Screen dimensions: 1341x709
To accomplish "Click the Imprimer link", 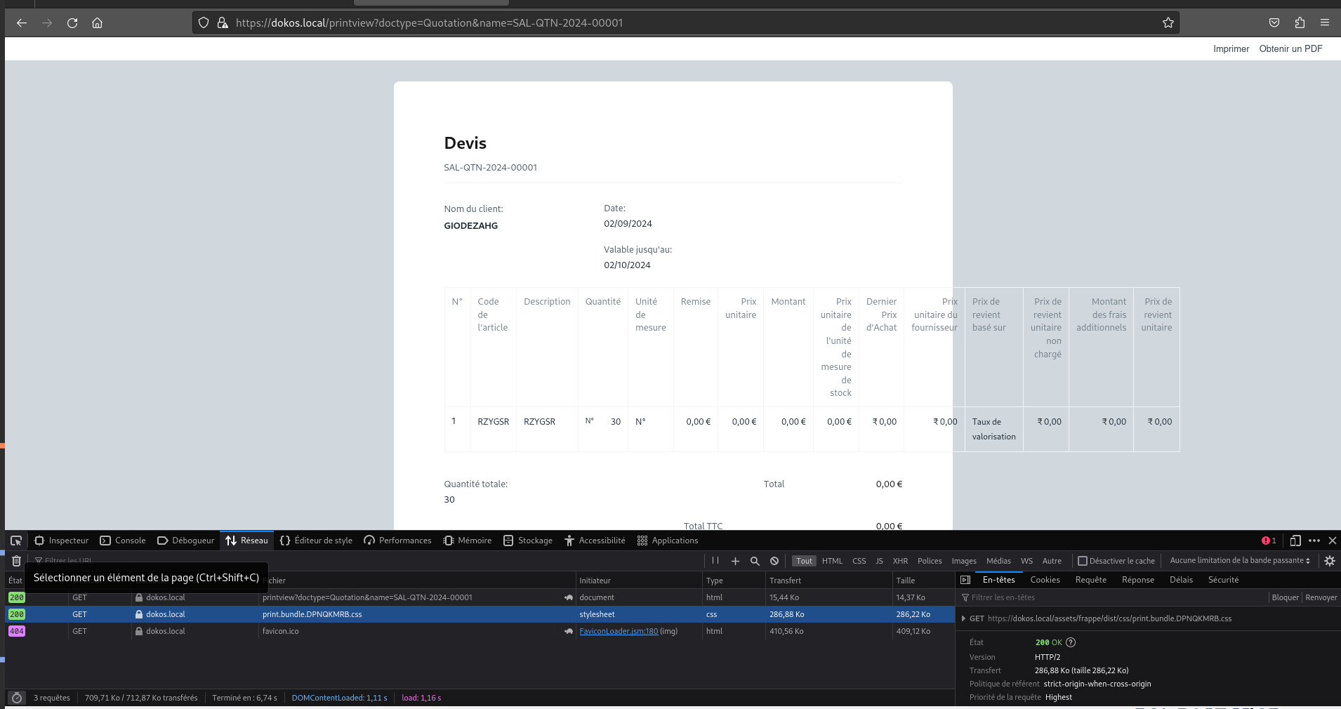I will 1231,48.
